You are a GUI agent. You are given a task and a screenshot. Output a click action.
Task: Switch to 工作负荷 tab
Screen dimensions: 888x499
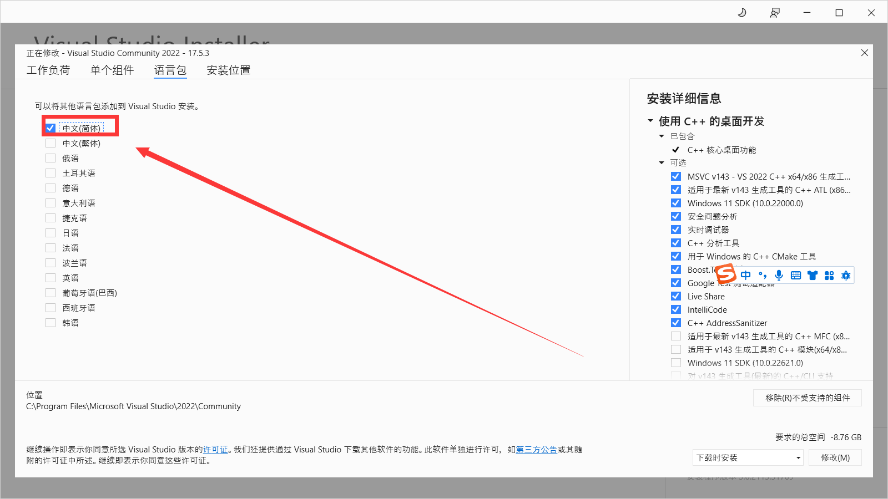(48, 70)
